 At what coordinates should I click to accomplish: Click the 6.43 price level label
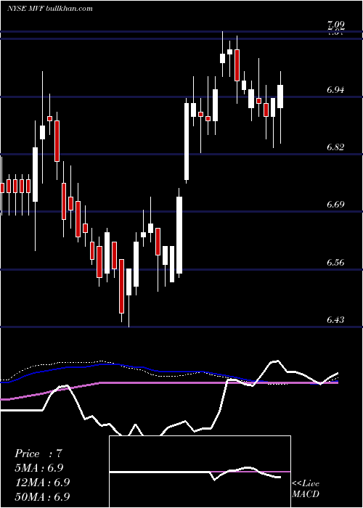tap(335, 320)
